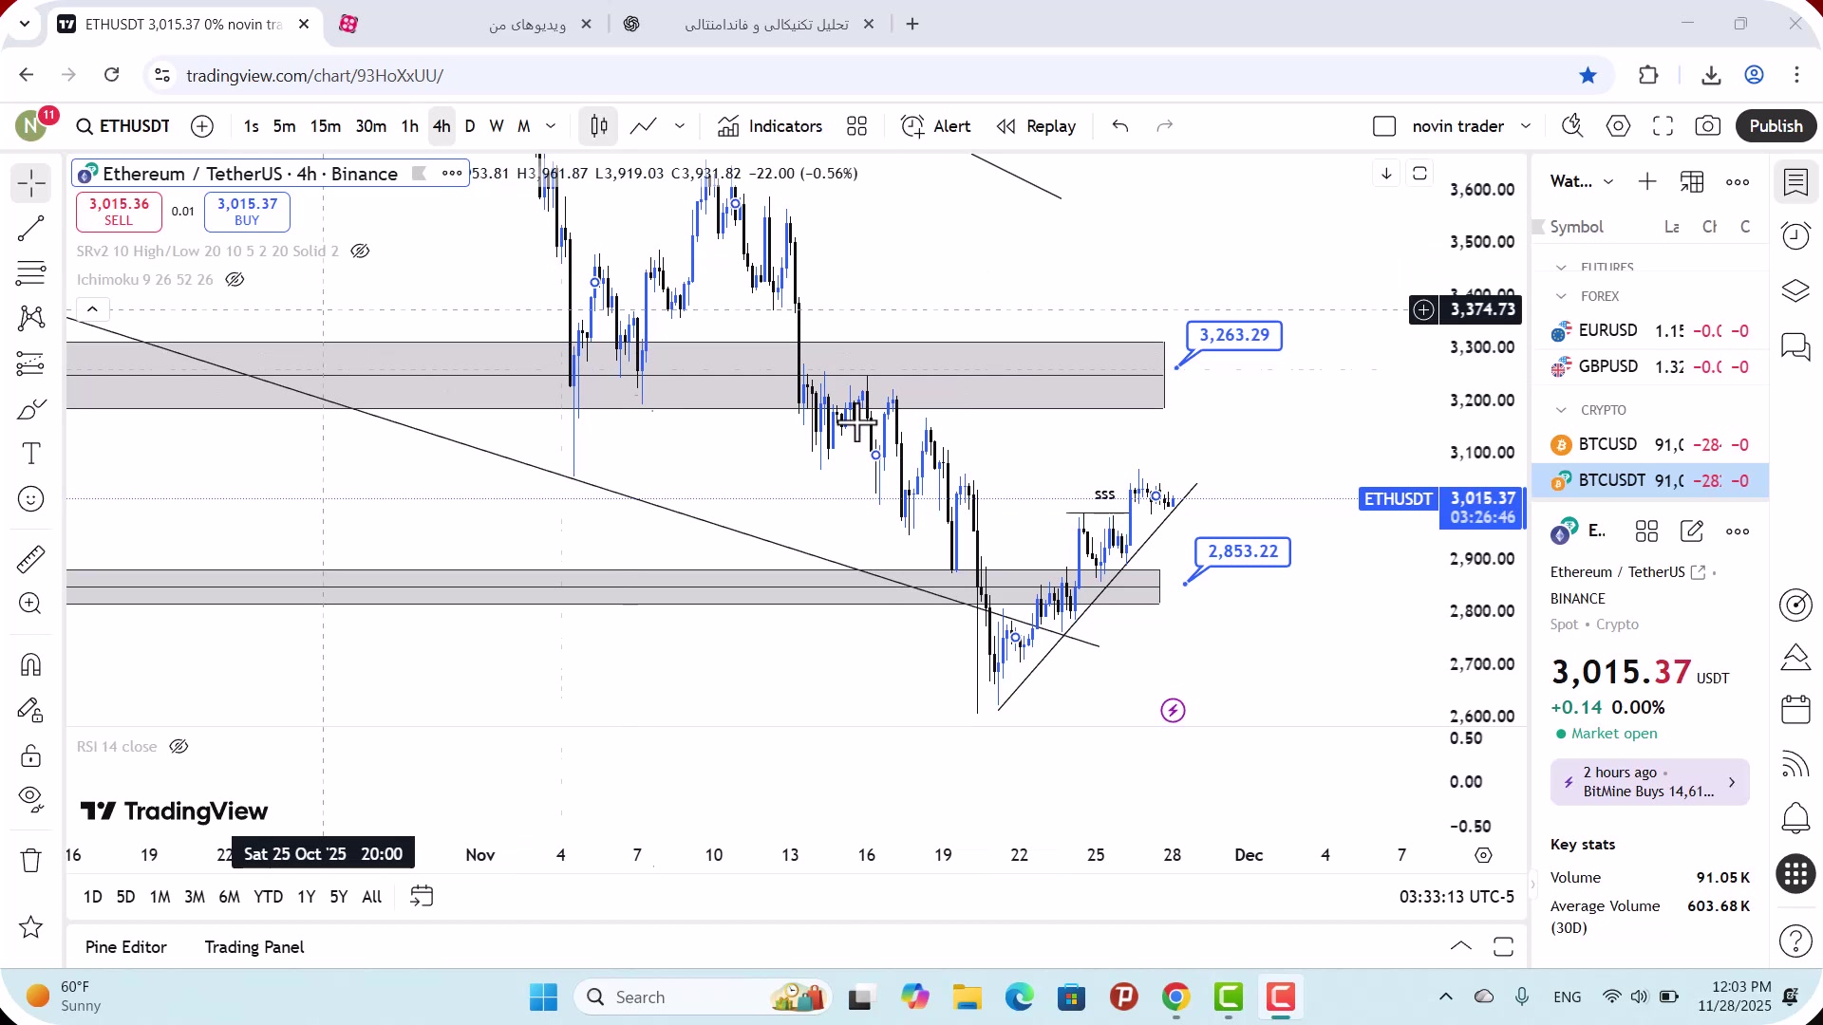The width and height of the screenshot is (1823, 1025).
Task: Select the 4h timeframe
Action: tap(442, 126)
